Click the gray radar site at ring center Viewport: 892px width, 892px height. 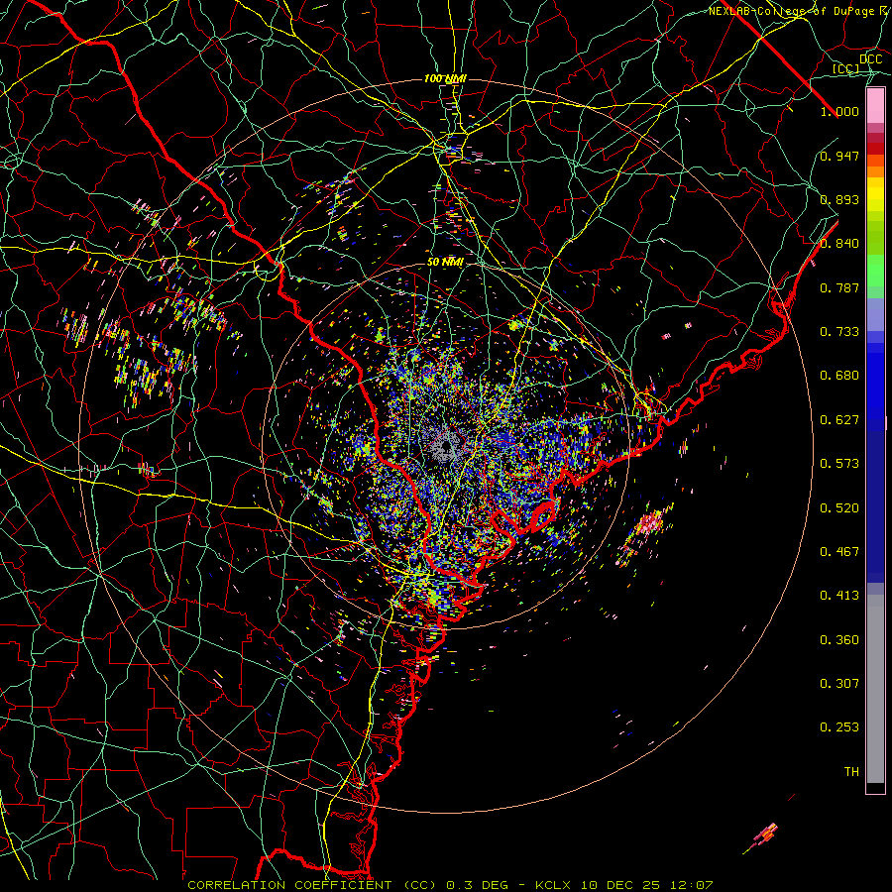click(x=447, y=447)
